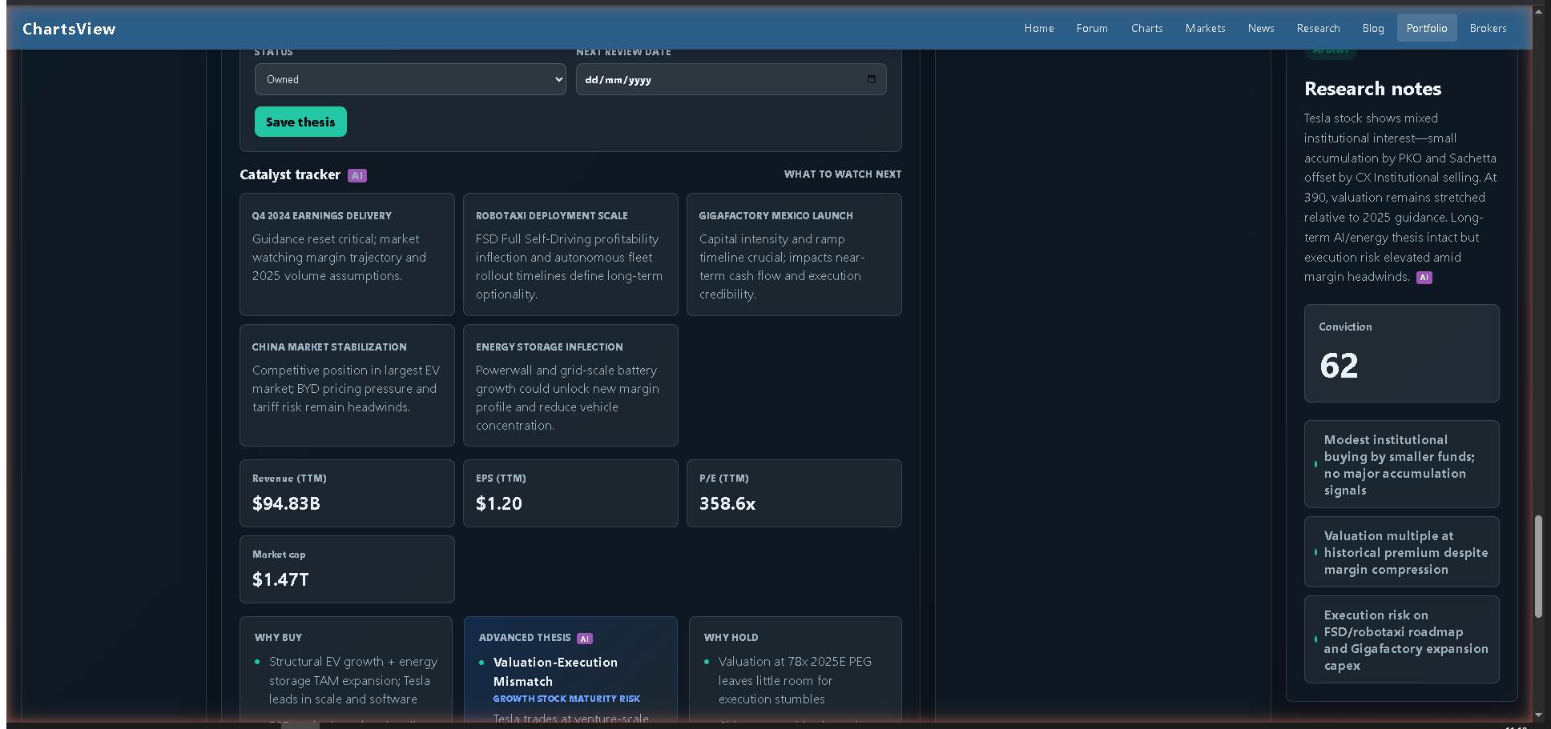
Task: Click the AI badge next to Advanced Thesis
Action: 585,639
